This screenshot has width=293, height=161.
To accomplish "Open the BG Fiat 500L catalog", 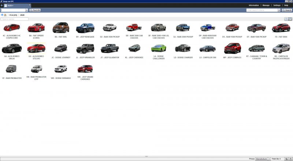I will click(x=61, y=30).
